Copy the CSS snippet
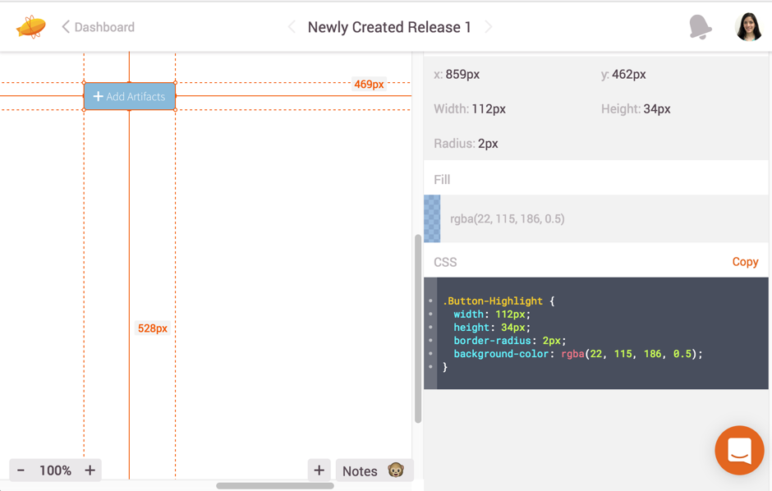772x491 pixels. (x=744, y=261)
